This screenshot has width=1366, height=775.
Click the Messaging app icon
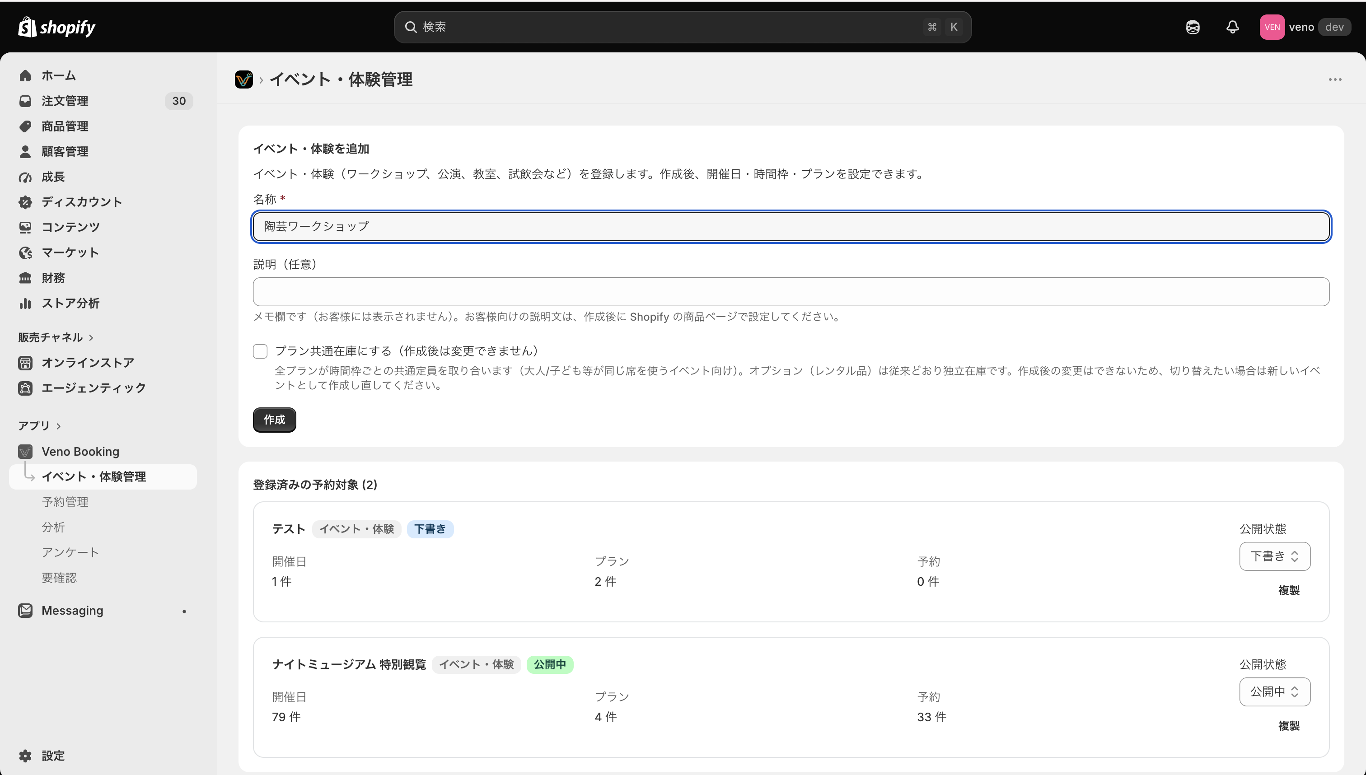coord(25,611)
